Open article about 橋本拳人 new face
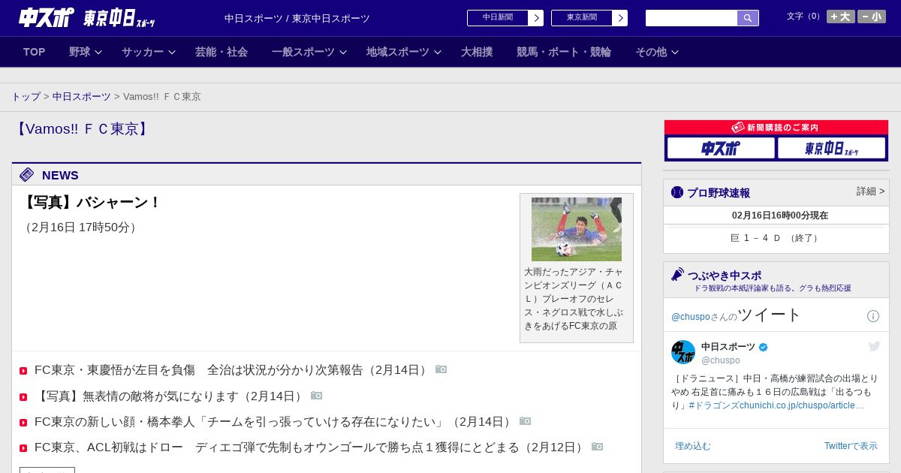 (x=275, y=422)
